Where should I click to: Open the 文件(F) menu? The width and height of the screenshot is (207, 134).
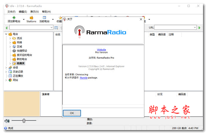(x=11, y=12)
